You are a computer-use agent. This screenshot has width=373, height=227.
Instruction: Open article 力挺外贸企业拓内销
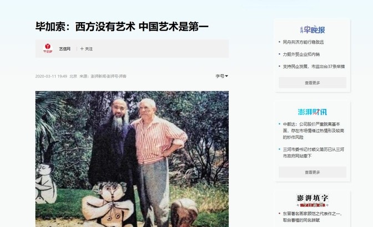point(301,54)
